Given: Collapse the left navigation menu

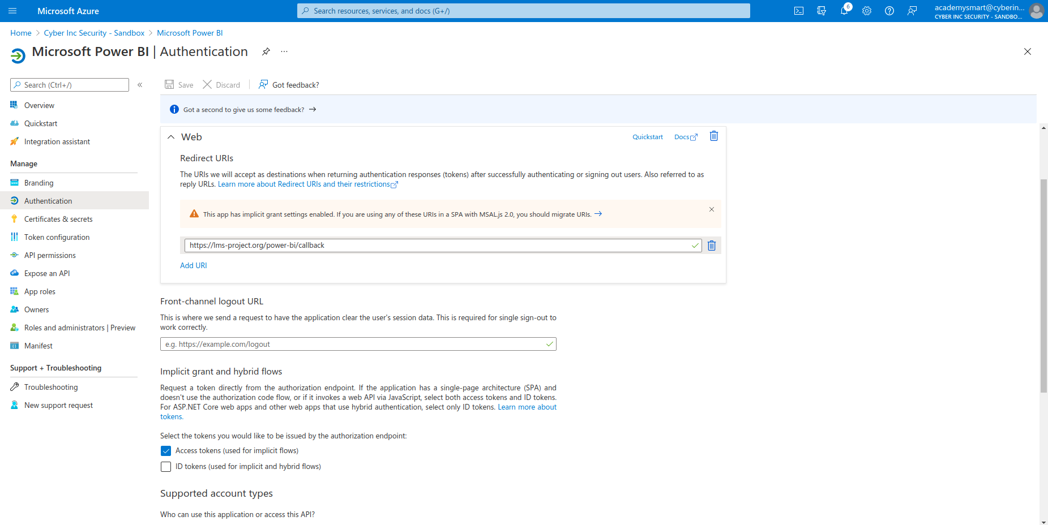Looking at the screenshot, I should tap(140, 85).
